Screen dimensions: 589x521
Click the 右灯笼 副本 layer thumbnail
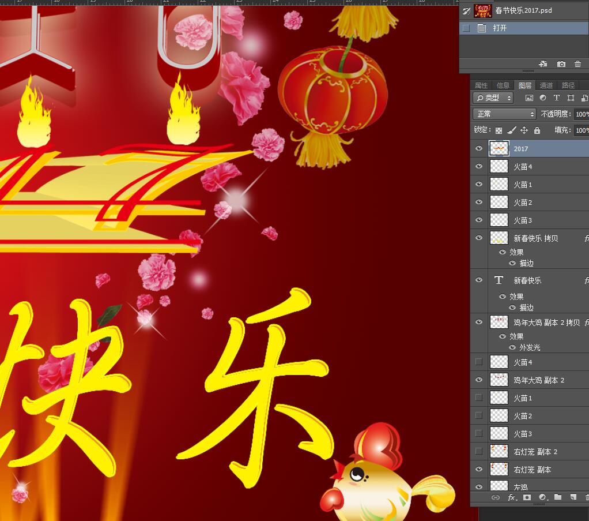coord(499,469)
